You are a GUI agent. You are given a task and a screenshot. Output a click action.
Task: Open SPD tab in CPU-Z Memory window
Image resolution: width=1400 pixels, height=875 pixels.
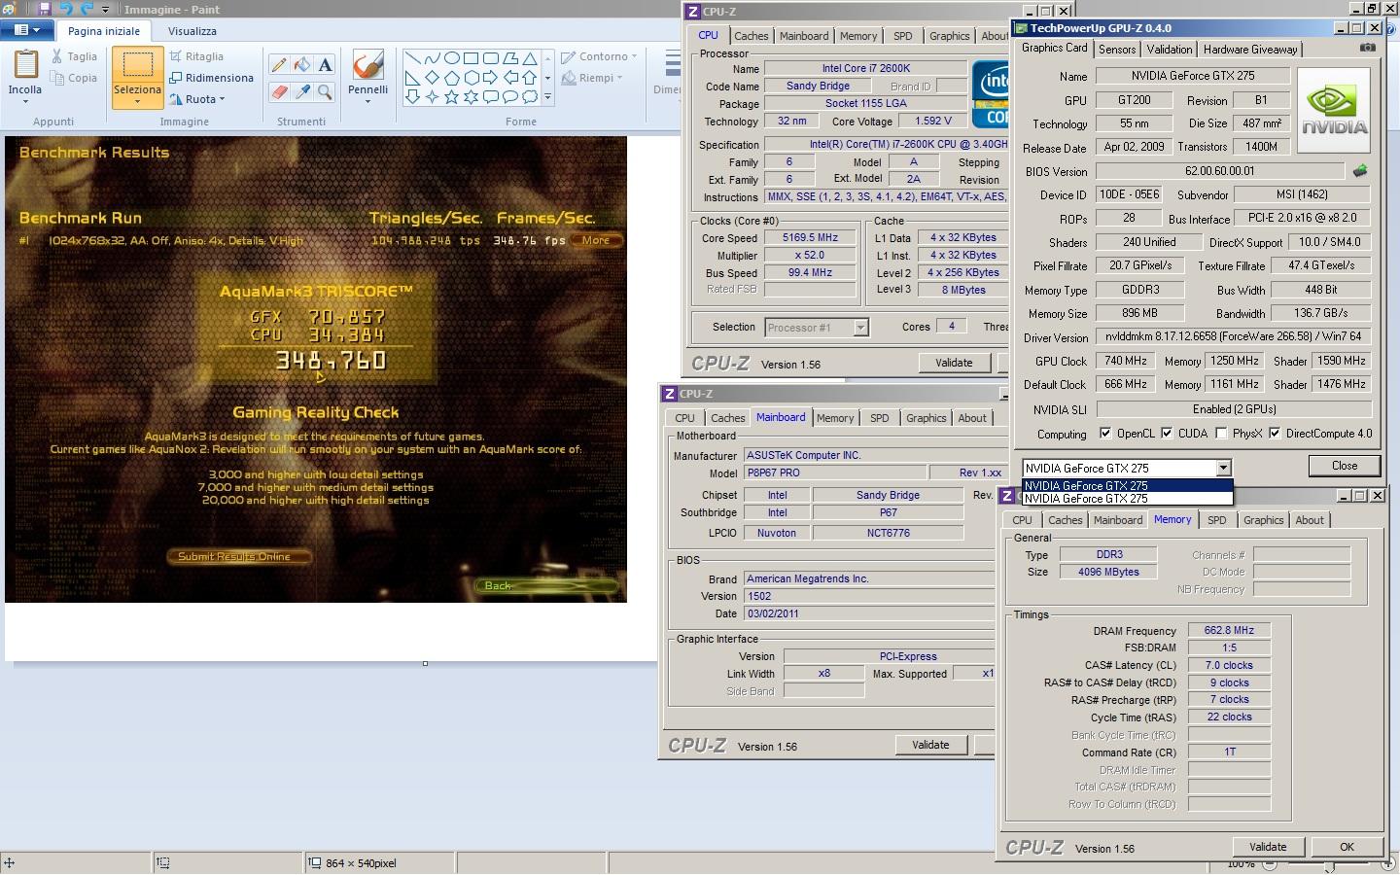coord(1216,520)
